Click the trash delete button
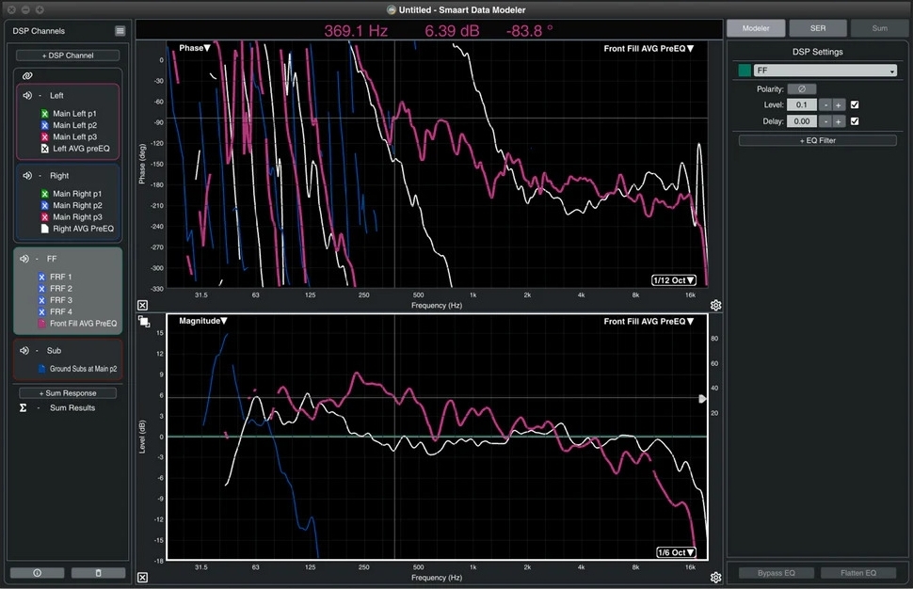 click(x=98, y=573)
